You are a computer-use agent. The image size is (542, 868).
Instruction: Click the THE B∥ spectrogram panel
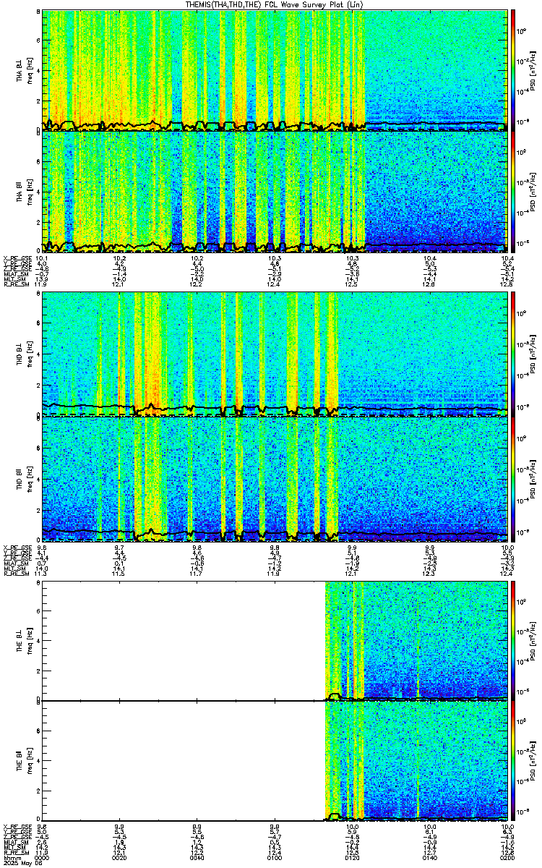click(275, 761)
